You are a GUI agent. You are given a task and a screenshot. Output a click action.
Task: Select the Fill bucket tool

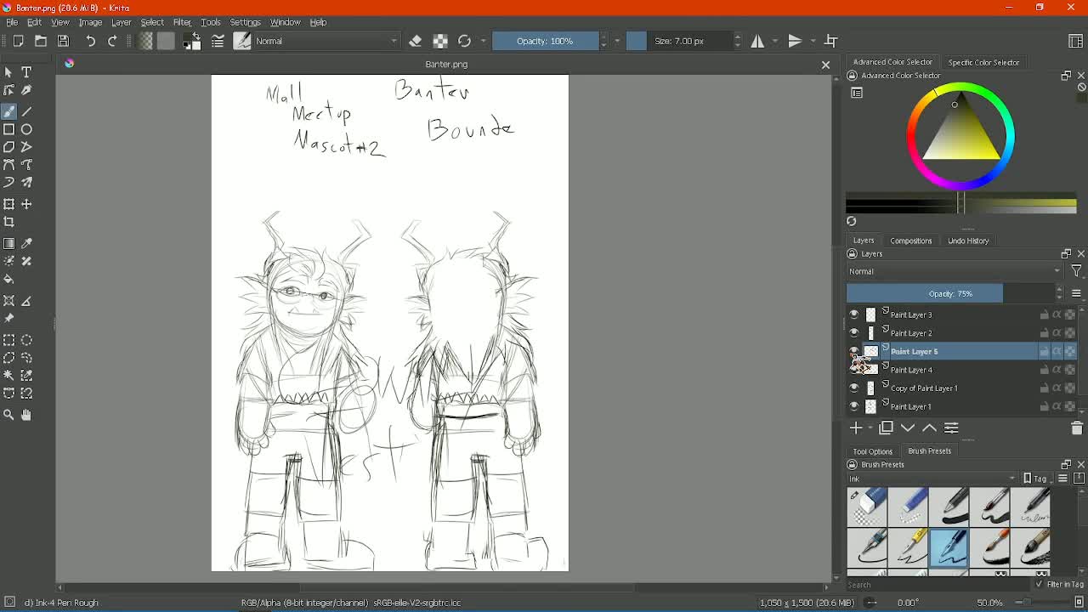8,279
